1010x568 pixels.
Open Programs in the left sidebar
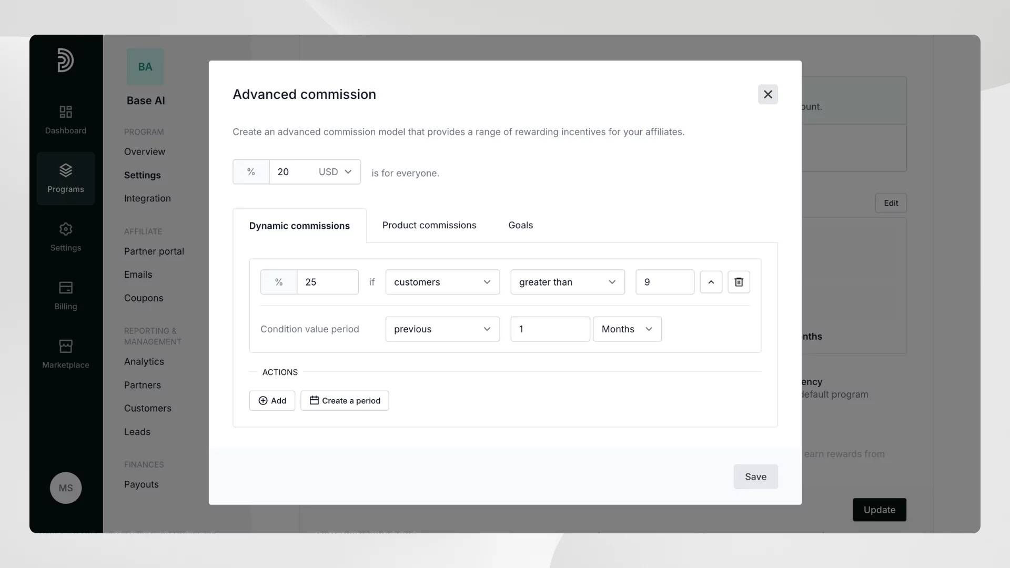click(x=66, y=178)
